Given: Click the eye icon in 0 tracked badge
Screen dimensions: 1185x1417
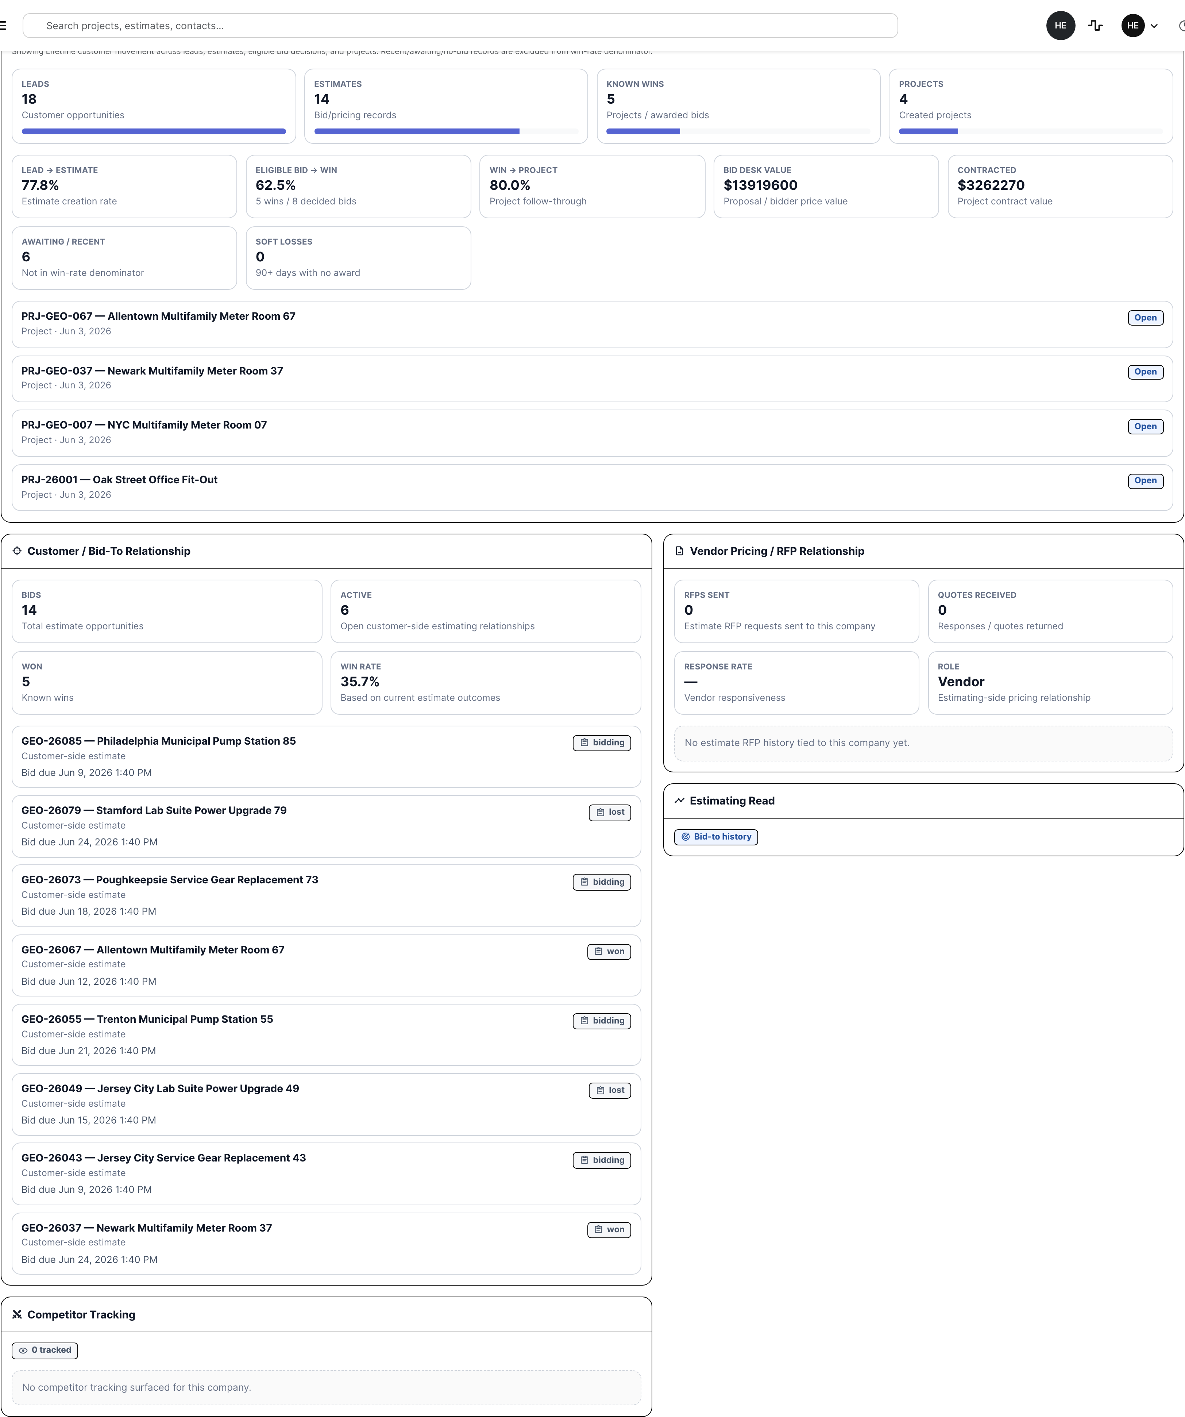Looking at the screenshot, I should click(24, 1350).
